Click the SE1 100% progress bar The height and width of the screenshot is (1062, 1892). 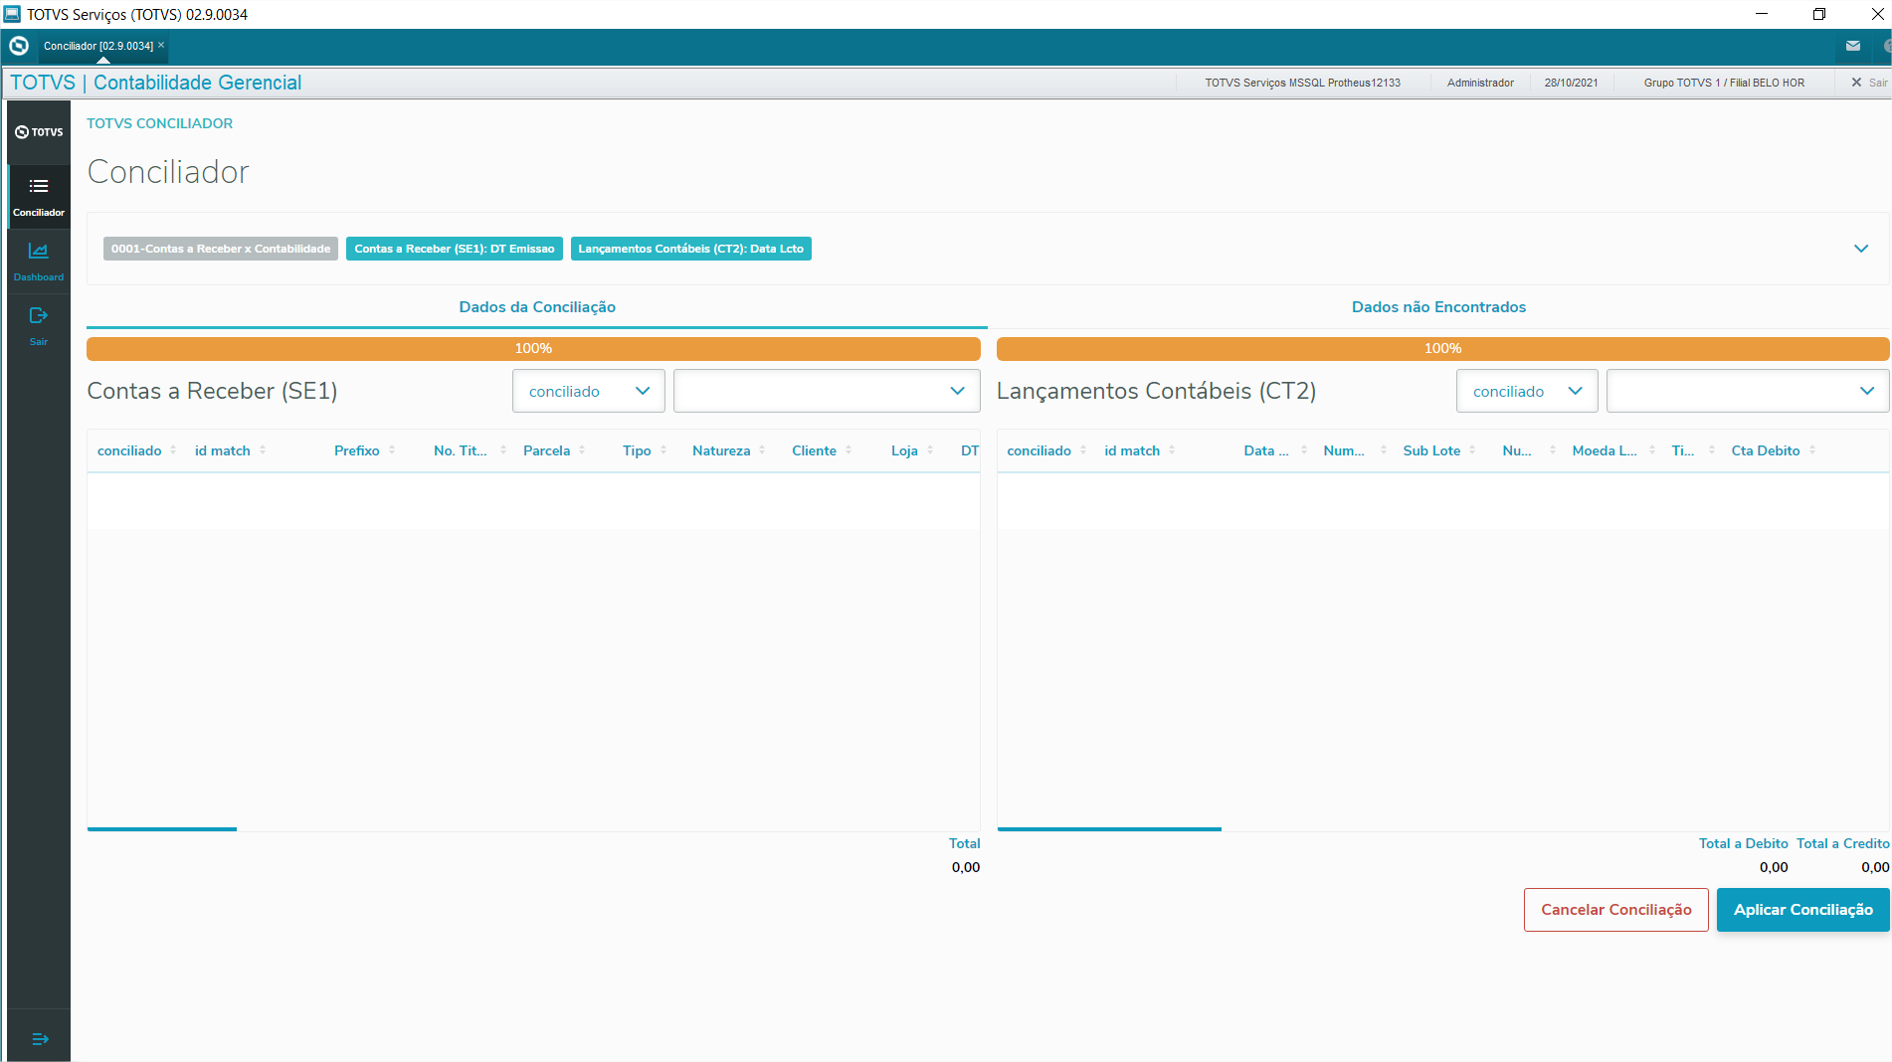[533, 348]
